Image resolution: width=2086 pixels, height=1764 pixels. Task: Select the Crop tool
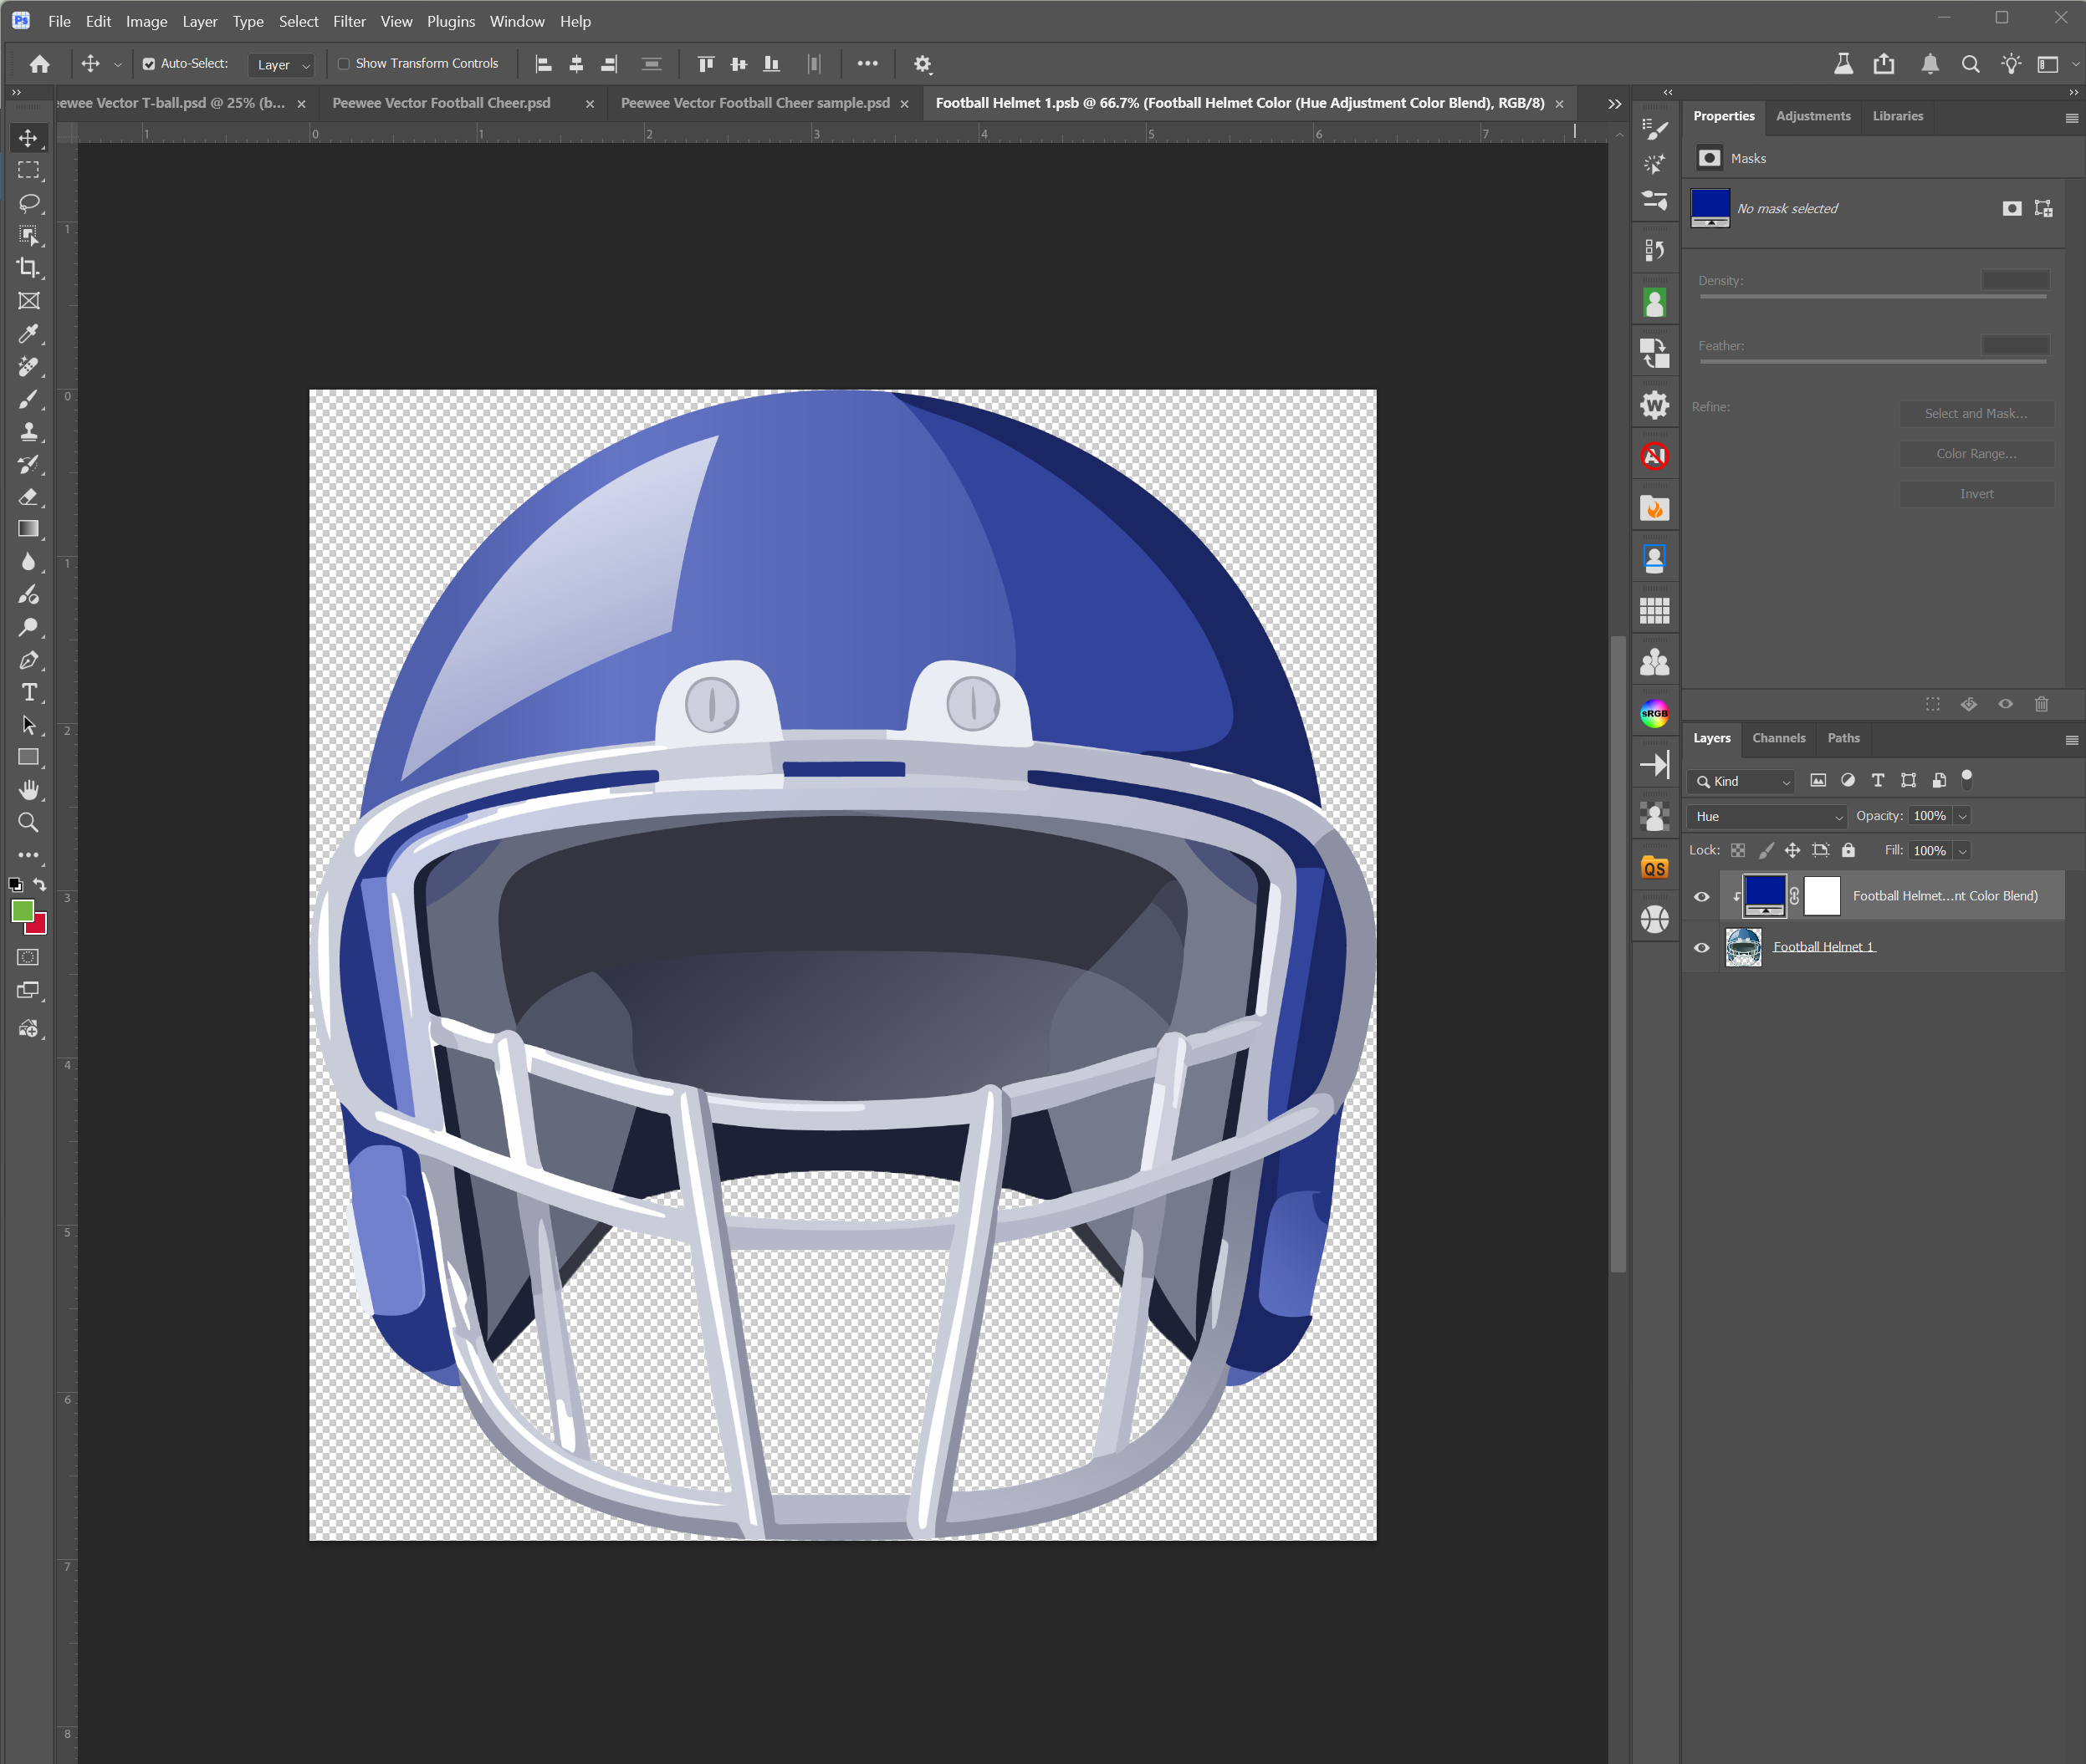click(29, 268)
